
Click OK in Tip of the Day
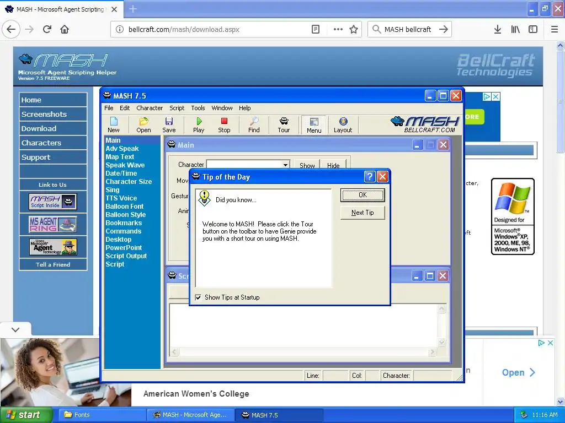click(x=363, y=195)
